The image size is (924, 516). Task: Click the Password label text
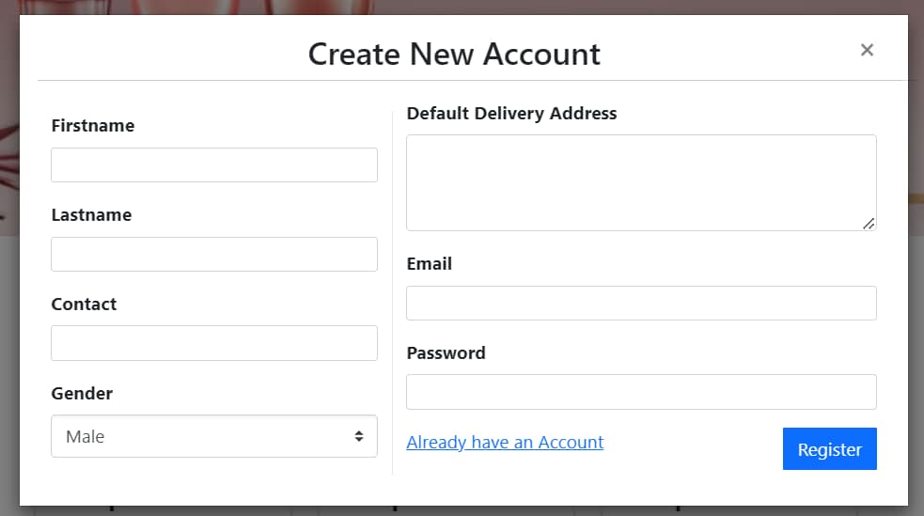click(446, 353)
